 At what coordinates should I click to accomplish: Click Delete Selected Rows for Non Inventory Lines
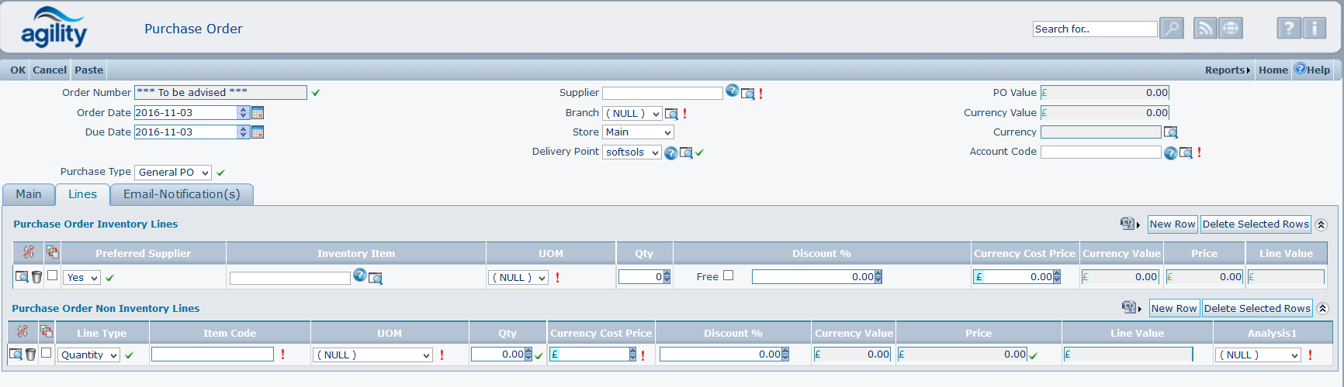[x=1257, y=308]
